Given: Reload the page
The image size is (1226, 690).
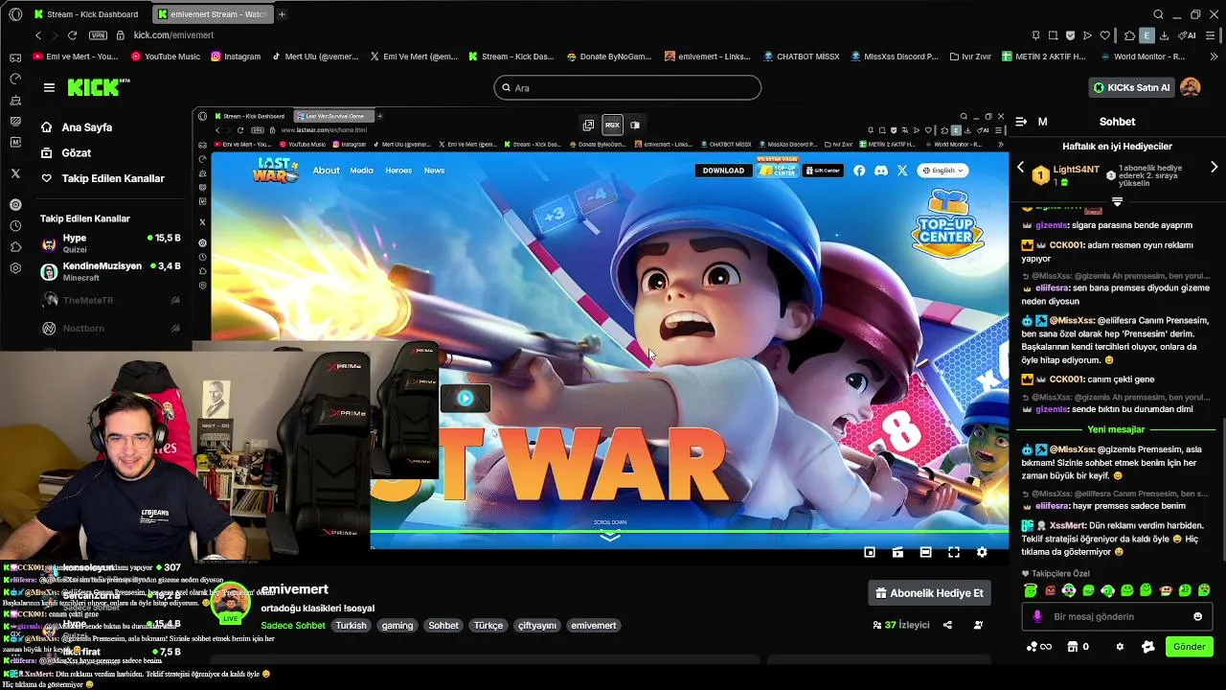Looking at the screenshot, I should tap(72, 35).
